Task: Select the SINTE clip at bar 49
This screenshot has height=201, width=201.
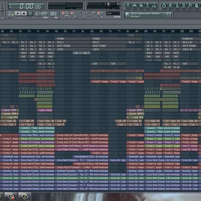Action: pyautogui.click(x=73, y=49)
